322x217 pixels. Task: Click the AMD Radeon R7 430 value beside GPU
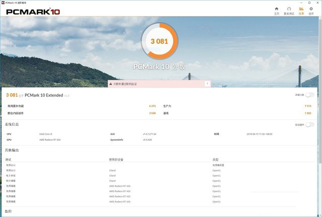[x=50, y=140]
